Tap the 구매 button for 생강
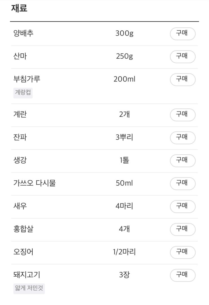Screen dimensions: 209x305 coord(183,161)
